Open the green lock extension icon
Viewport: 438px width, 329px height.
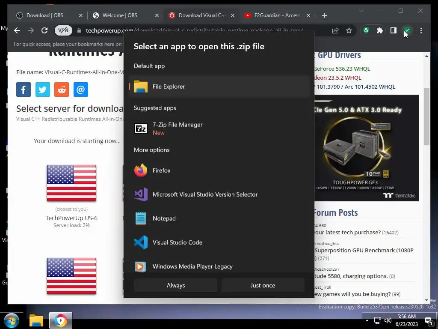click(x=366, y=30)
